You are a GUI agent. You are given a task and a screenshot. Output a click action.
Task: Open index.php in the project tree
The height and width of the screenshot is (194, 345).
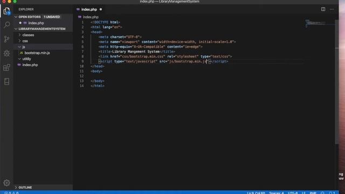pyautogui.click(x=30, y=65)
